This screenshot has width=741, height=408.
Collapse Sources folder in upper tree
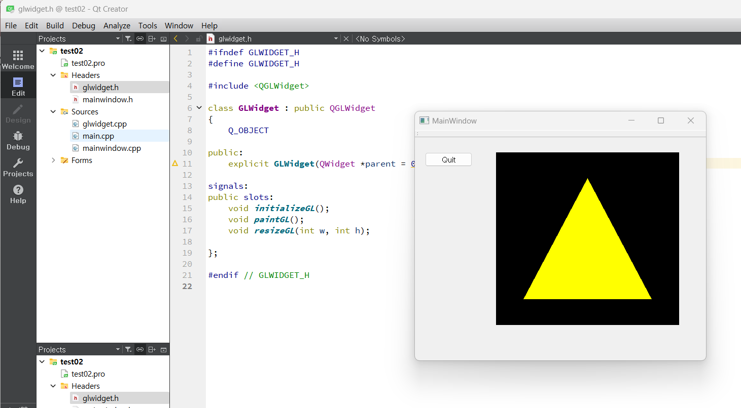[x=53, y=111]
